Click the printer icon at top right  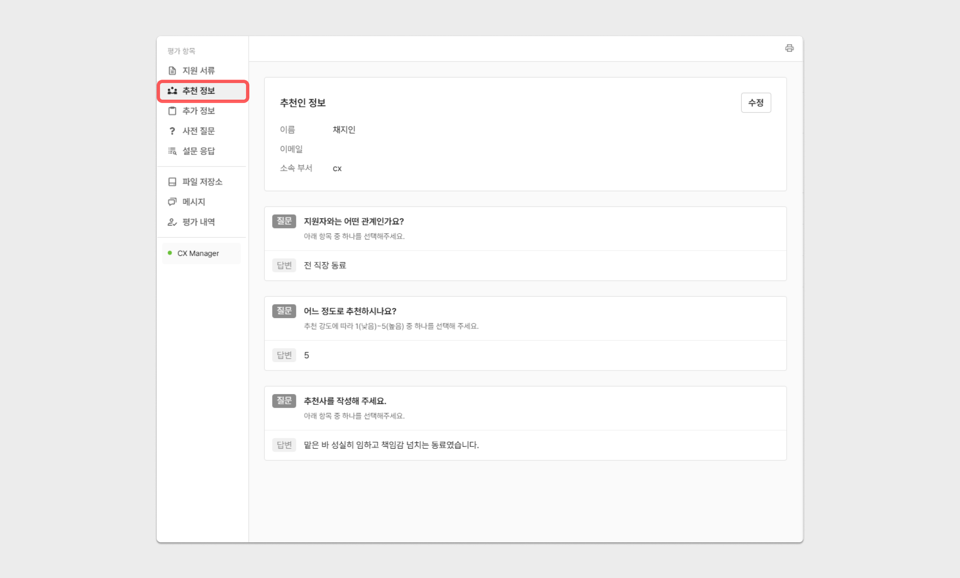coord(789,48)
